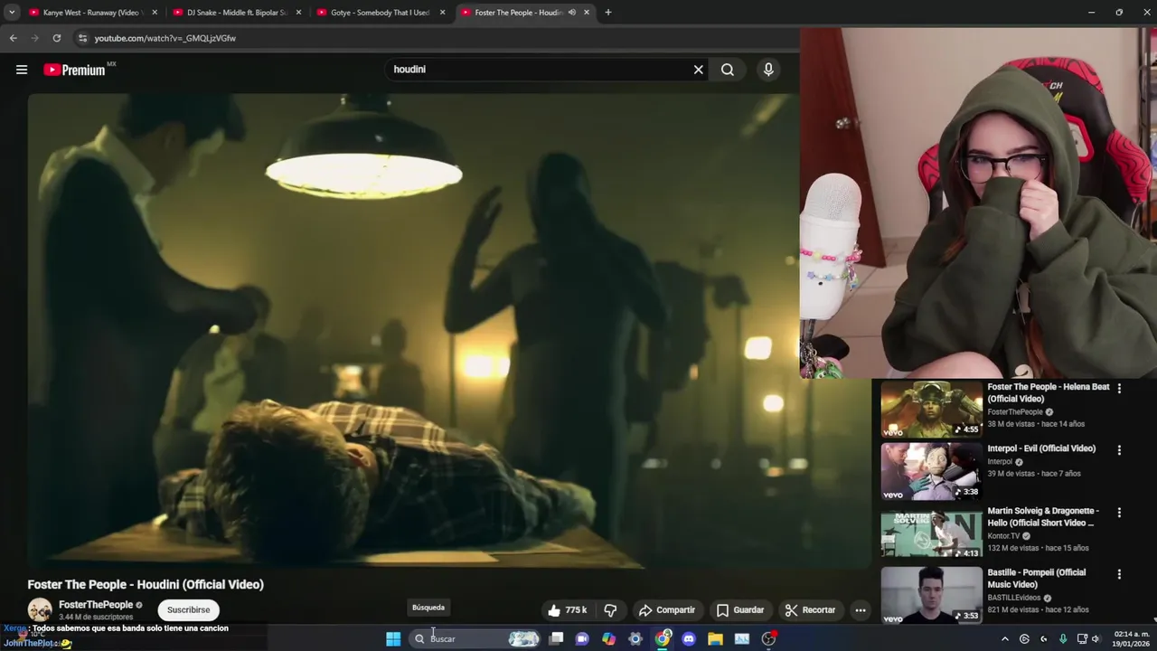Image resolution: width=1157 pixels, height=651 pixels.
Task: Show hidden system tray icons
Action: click(x=1004, y=639)
